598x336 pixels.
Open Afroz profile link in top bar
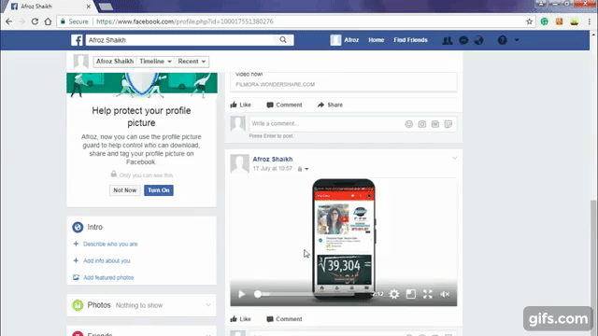coord(345,40)
